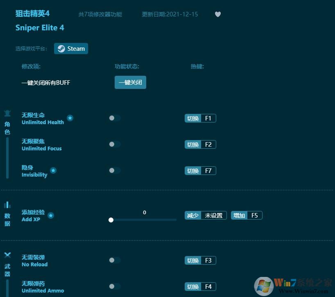Select the 角色 character category icon

[7, 114]
